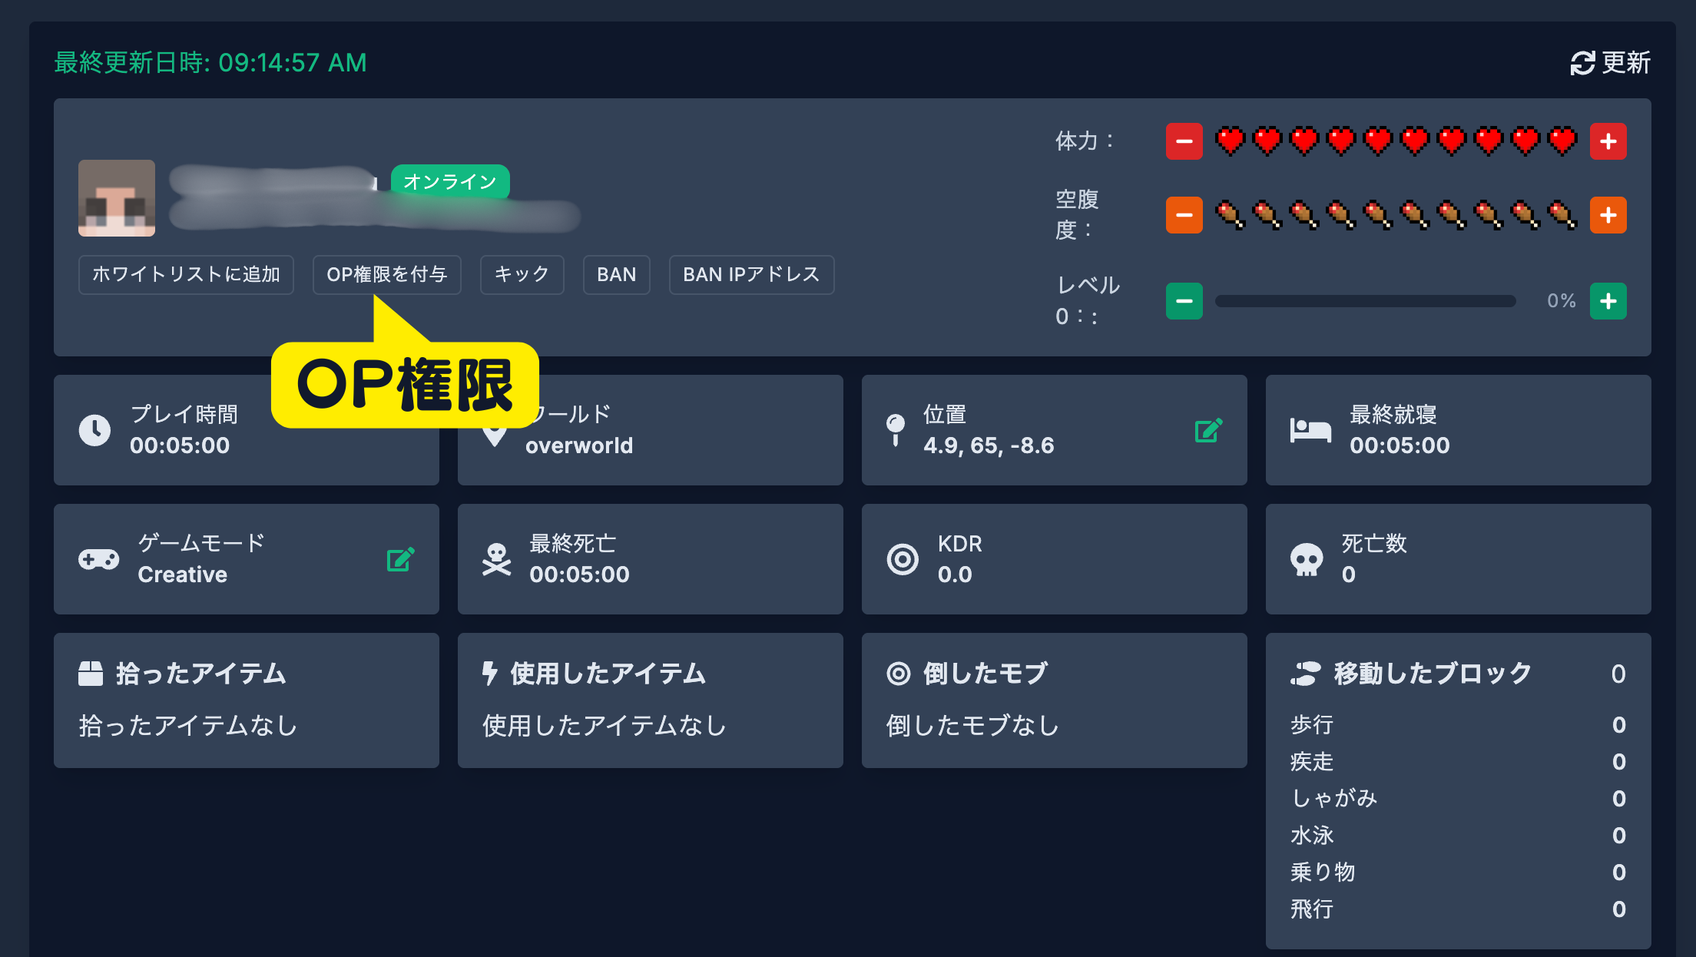Decrease hunger with orange minus button
This screenshot has width=1696, height=957.
coord(1184,215)
